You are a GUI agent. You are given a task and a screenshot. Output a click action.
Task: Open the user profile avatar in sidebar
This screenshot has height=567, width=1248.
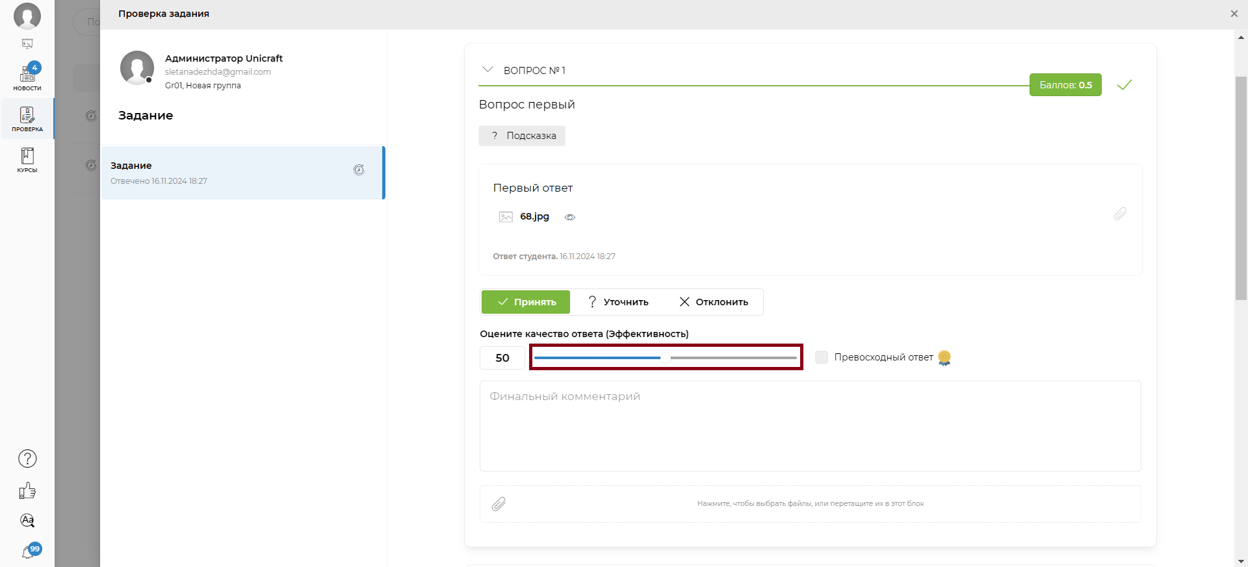(27, 16)
